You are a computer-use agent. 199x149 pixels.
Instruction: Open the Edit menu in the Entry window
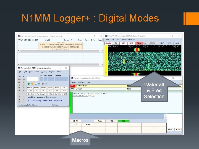[25, 72]
